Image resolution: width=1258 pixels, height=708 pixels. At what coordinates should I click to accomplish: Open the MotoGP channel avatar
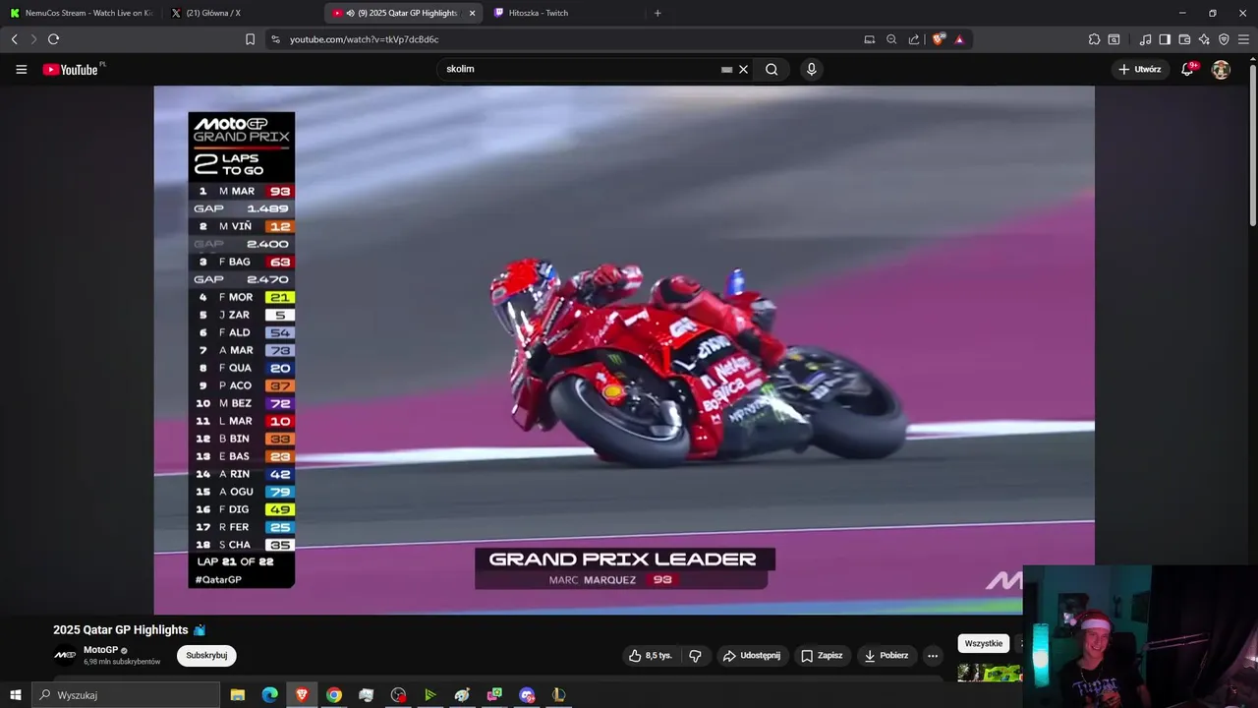pos(64,655)
